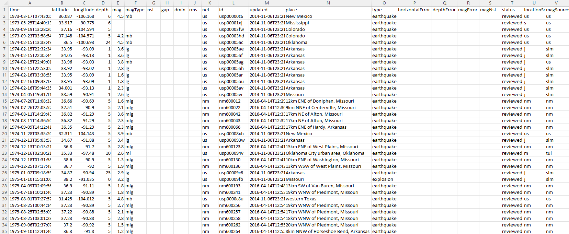Click the 'longitude' header cell
Viewport: 569px width, 234px height.
click(x=84, y=10)
